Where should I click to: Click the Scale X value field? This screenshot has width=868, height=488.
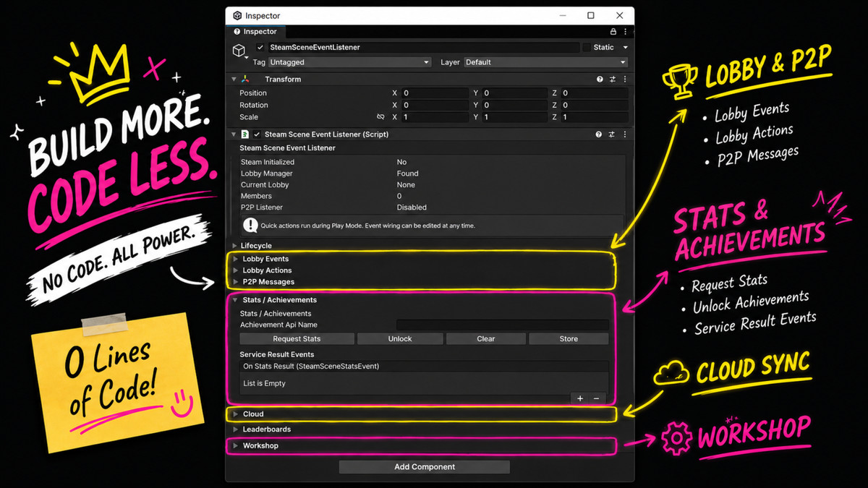pos(435,117)
